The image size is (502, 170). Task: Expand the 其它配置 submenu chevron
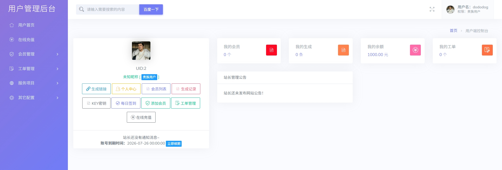click(x=58, y=98)
